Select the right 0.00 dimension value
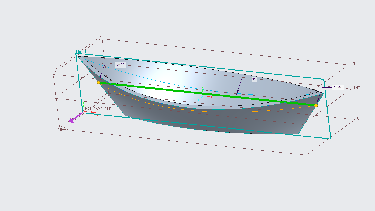The width and height of the screenshot is (375, 211). [338, 88]
